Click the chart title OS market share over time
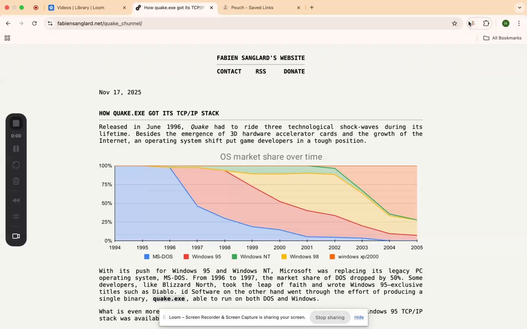527x329 pixels. pyautogui.click(x=271, y=157)
